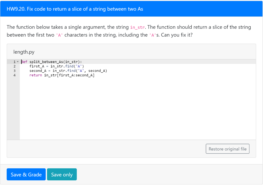The width and height of the screenshot is (263, 185).
Task: Click line number 1 in the gutter
Action: tap(14, 62)
